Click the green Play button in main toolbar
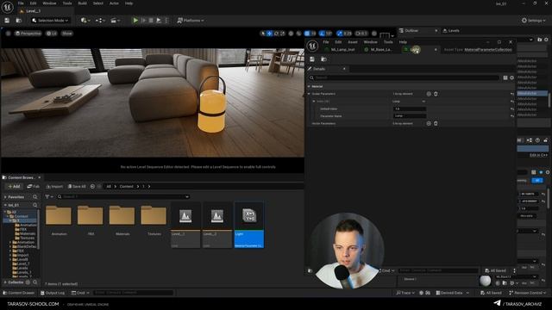Image resolution: width=552 pixels, height=310 pixels. coord(135,21)
